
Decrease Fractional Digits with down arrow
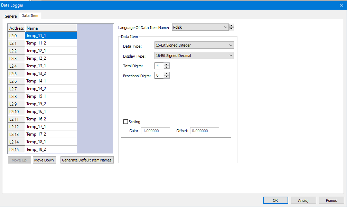(167, 77)
